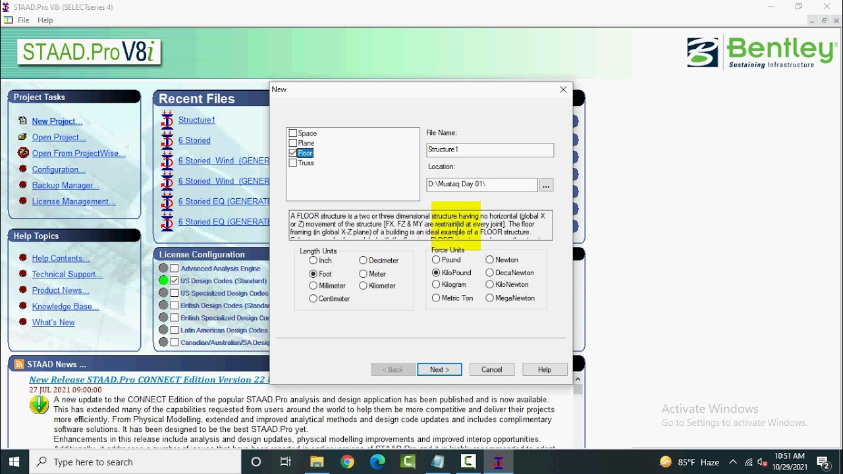The width and height of the screenshot is (843, 474).
Task: Check the Truss structure type
Action: 293,163
